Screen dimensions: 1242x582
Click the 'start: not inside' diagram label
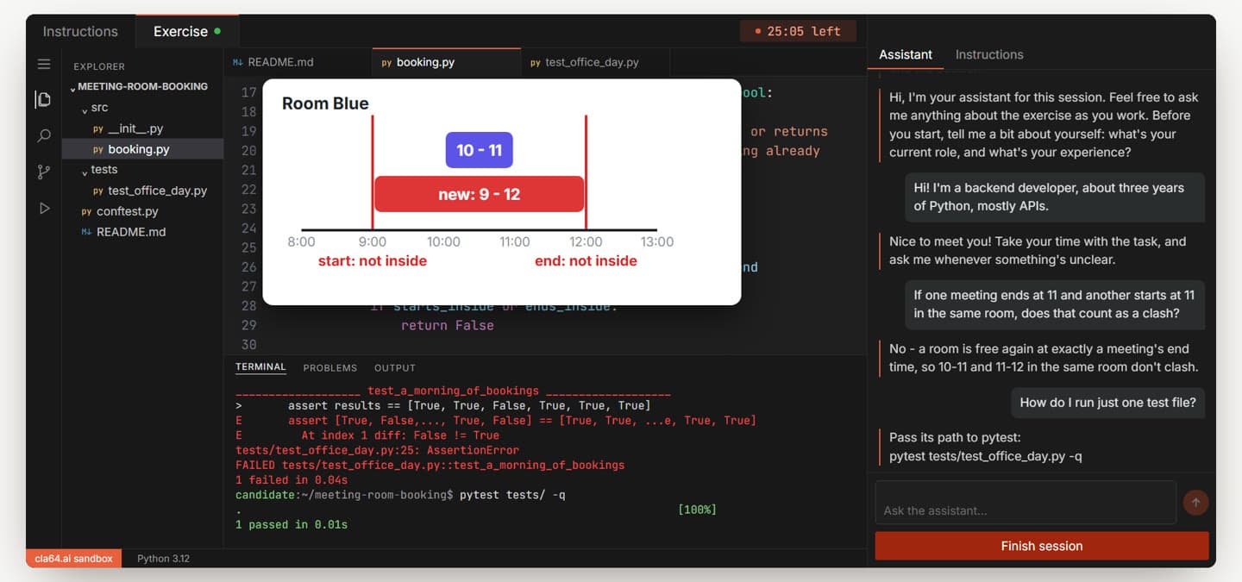pyautogui.click(x=373, y=261)
